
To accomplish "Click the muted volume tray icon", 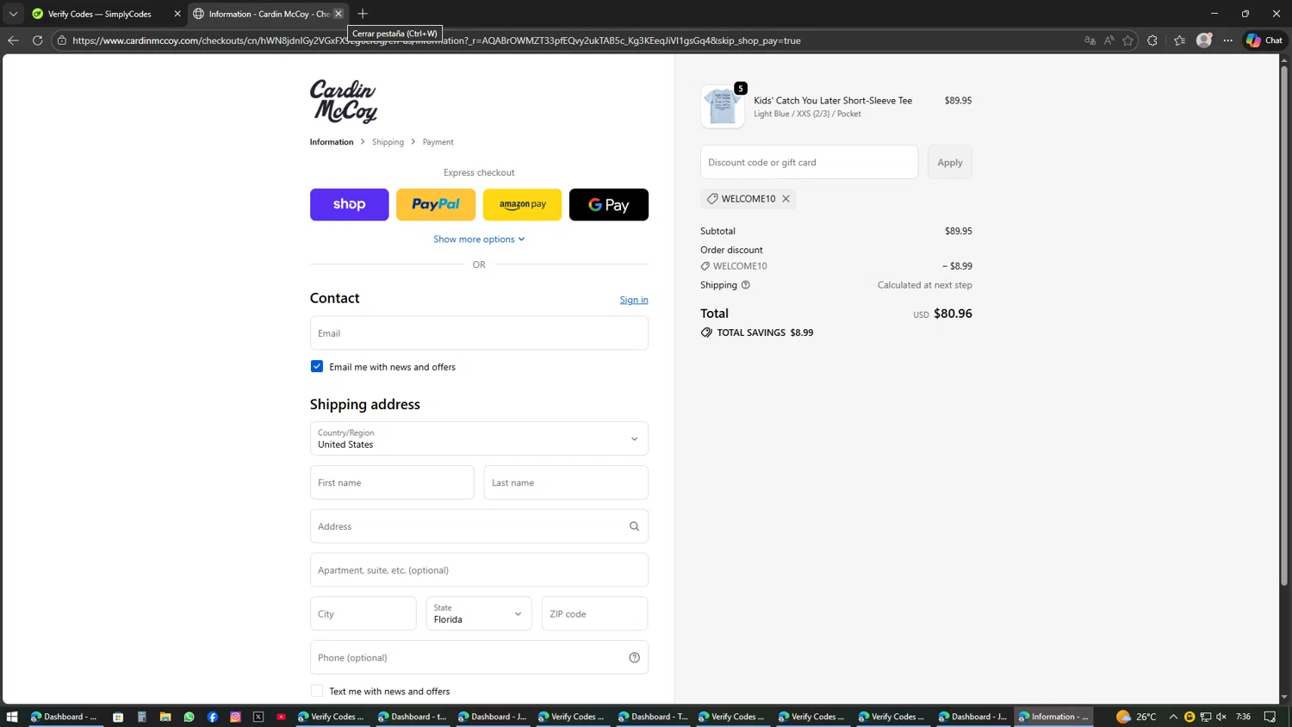I will (x=1221, y=717).
